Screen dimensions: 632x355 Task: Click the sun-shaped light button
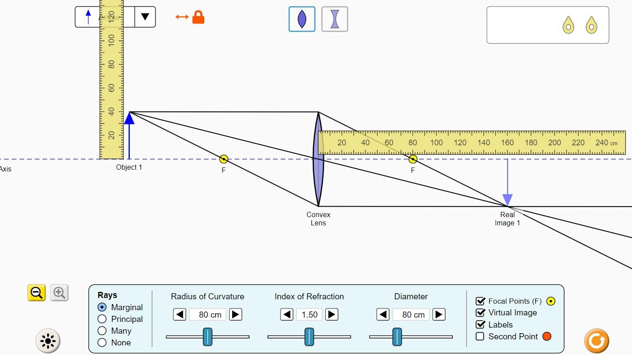pyautogui.click(x=48, y=341)
